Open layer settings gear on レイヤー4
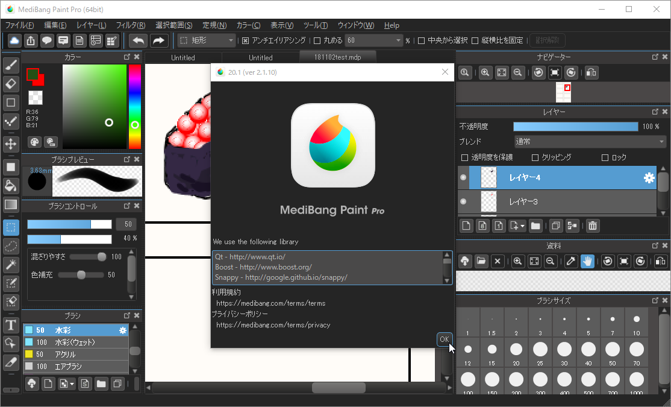 [649, 177]
